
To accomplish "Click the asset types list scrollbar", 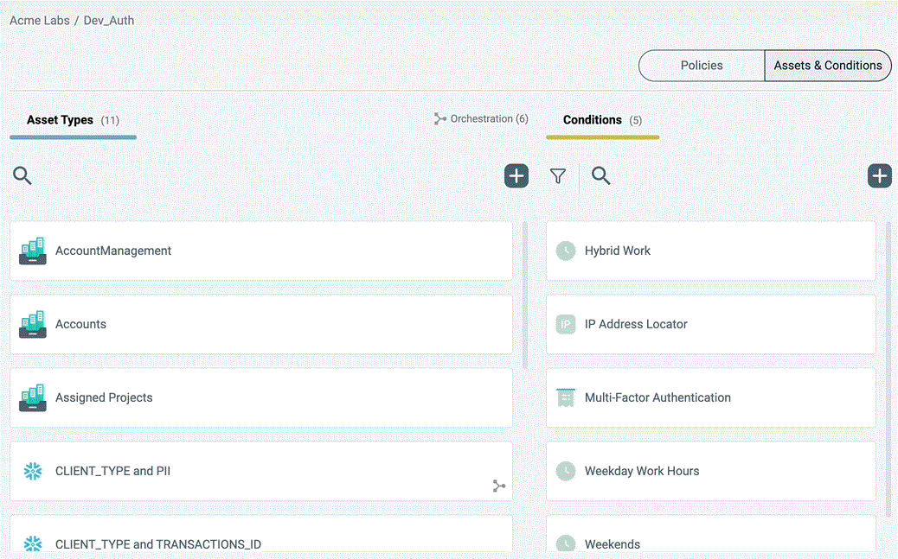I will (x=524, y=294).
